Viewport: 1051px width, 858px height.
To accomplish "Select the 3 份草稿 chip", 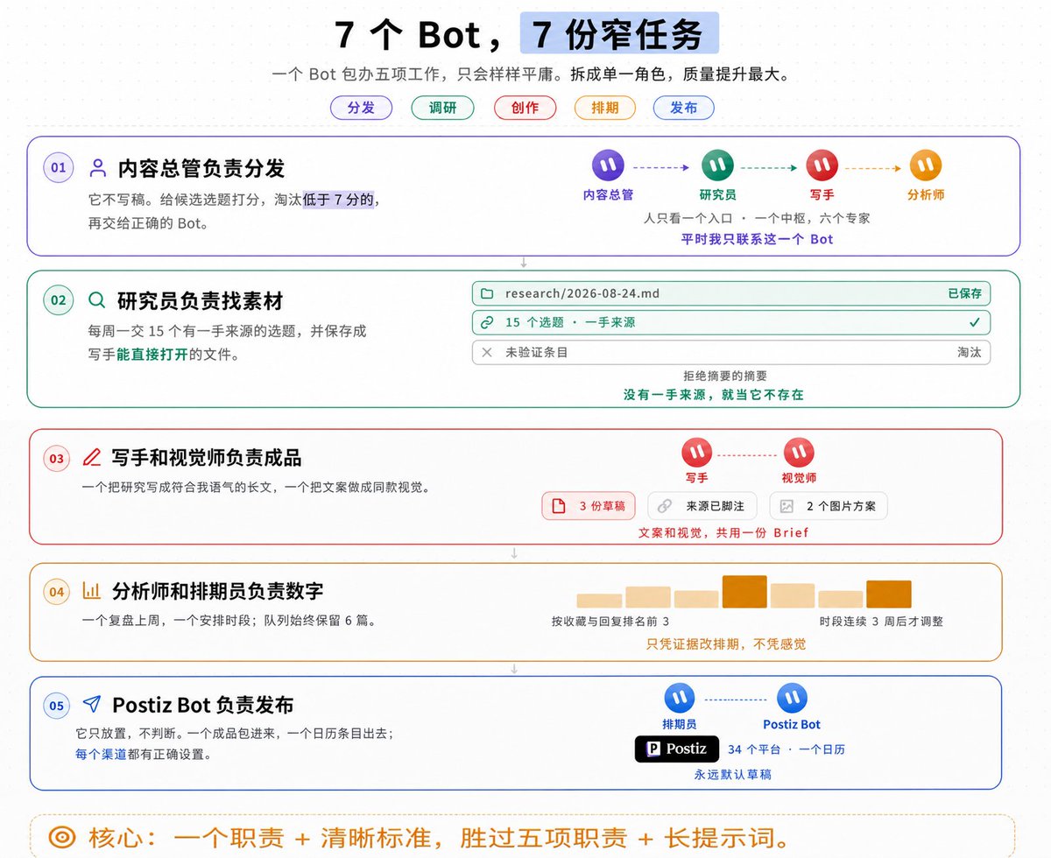I will pos(589,506).
